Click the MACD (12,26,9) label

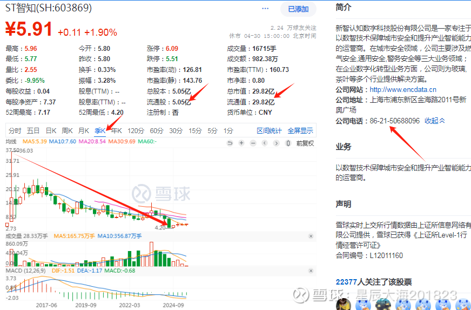(25, 271)
